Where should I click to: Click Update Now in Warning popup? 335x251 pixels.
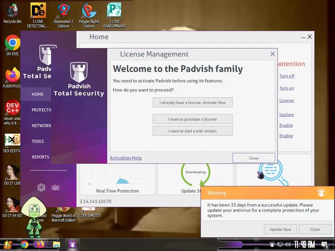pyautogui.click(x=280, y=229)
